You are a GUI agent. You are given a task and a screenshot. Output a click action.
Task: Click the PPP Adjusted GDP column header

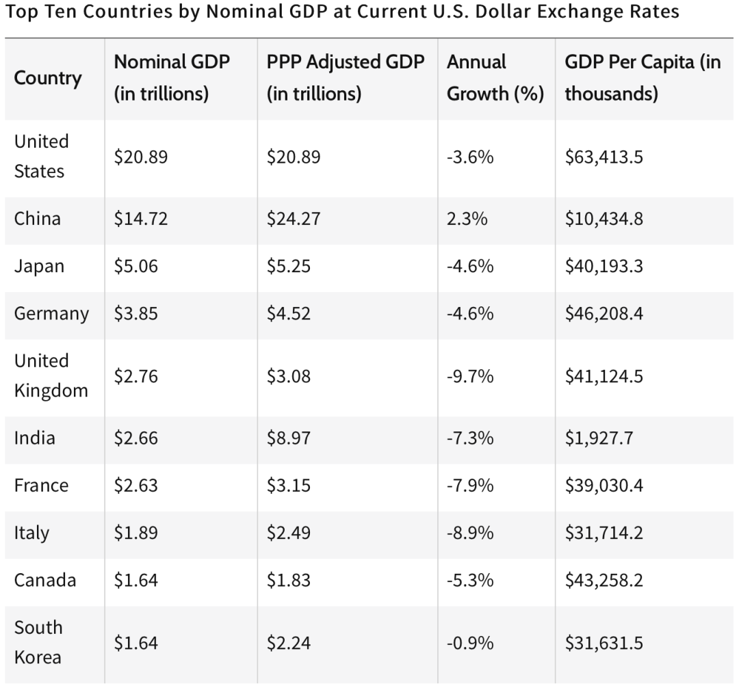pyautogui.click(x=345, y=78)
